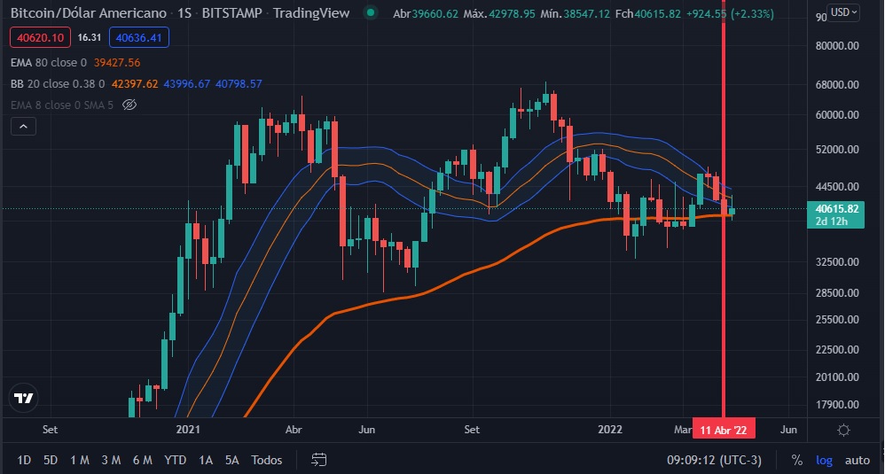Image resolution: width=885 pixels, height=474 pixels.
Task: Select the BB 20 close indicator label
Action: 58,84
